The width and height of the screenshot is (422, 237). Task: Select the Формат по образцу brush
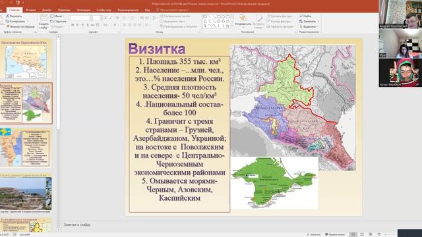[7, 26]
